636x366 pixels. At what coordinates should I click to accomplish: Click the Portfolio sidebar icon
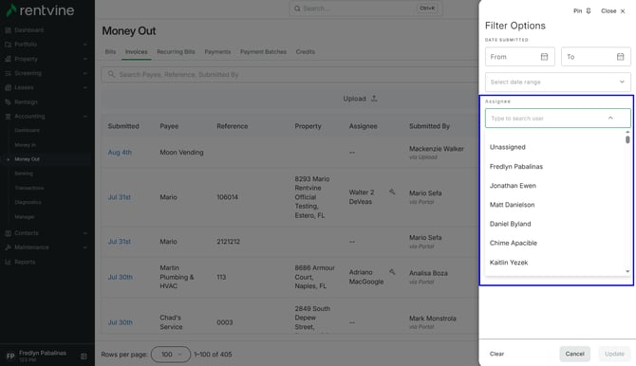coord(8,45)
